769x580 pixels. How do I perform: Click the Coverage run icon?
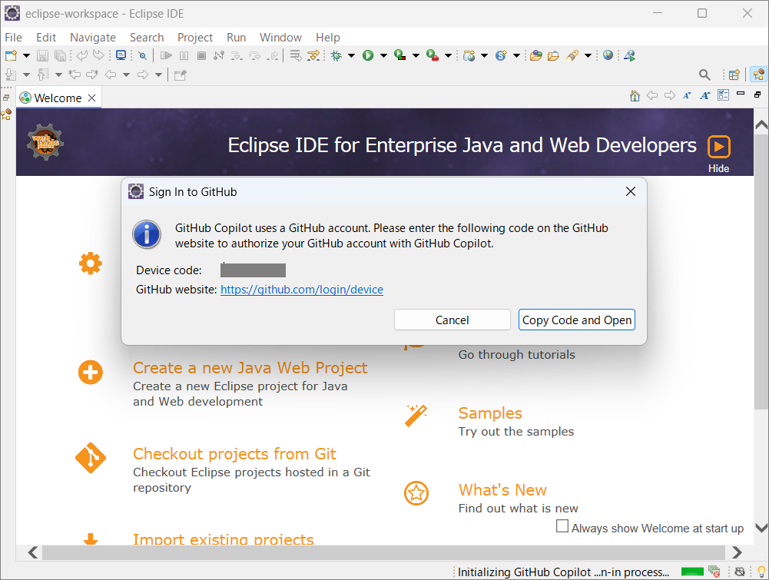[400, 55]
